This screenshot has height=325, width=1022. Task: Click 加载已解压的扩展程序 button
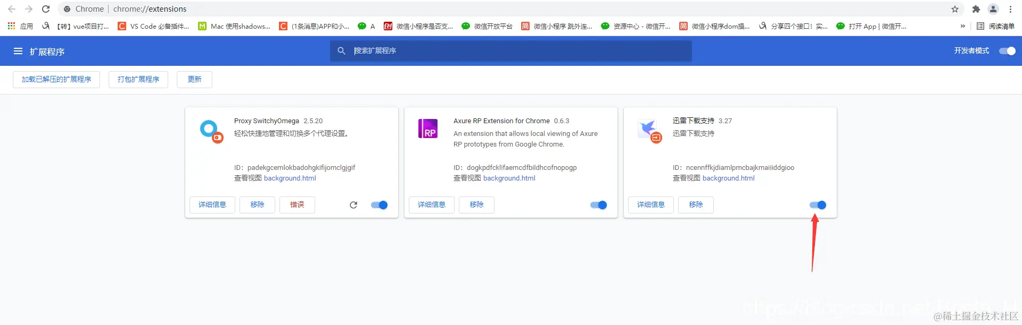[x=56, y=80]
